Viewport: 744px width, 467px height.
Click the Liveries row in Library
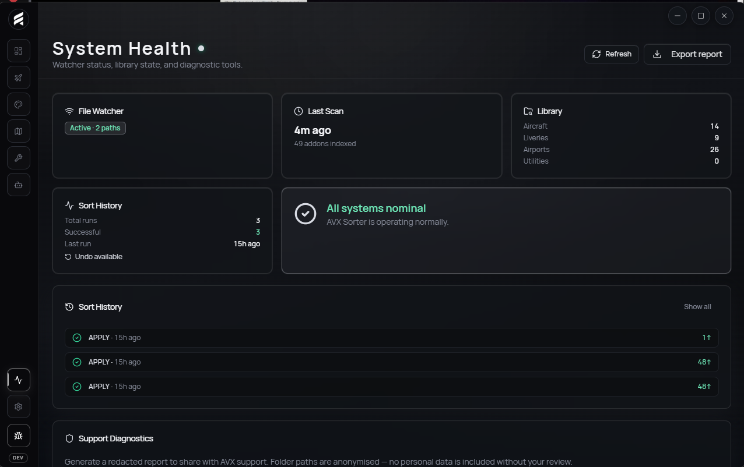[621, 138]
